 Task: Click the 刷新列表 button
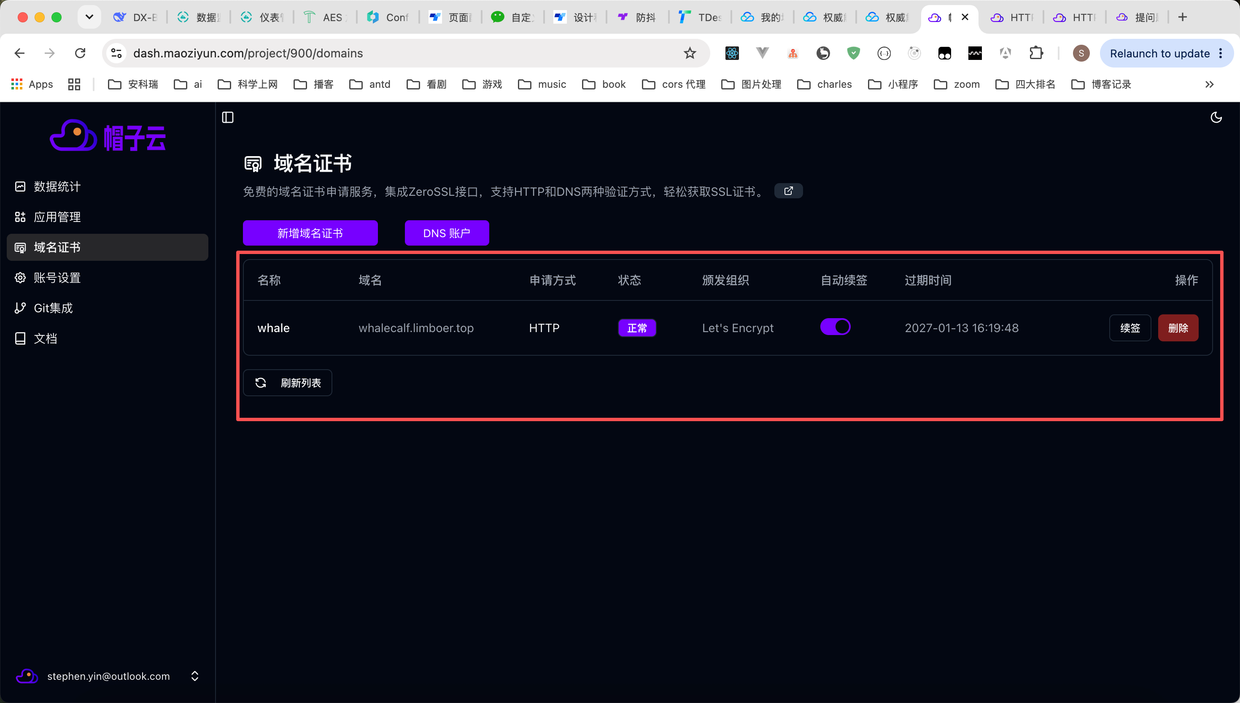[288, 383]
